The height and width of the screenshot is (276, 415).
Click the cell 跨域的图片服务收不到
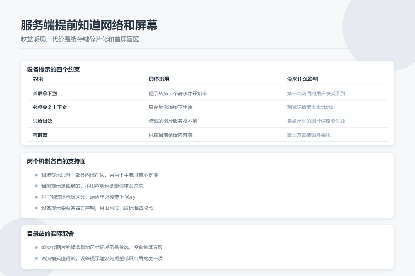pyautogui.click(x=173, y=121)
